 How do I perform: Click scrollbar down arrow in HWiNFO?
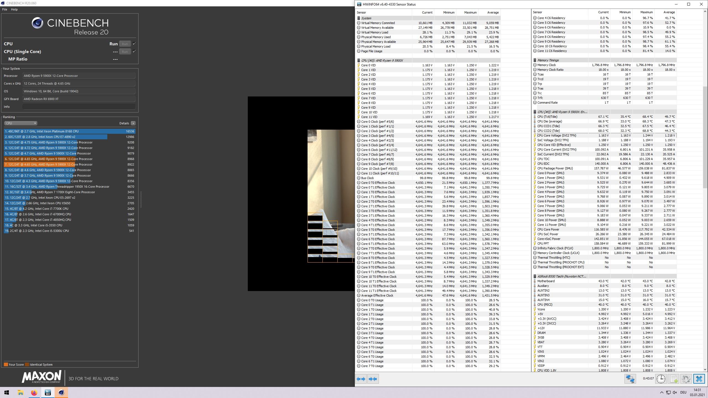705,369
